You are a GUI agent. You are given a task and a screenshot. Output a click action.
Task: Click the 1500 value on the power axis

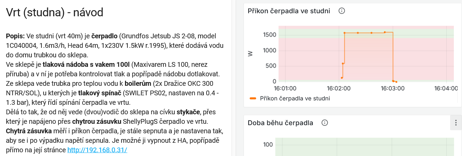tap(269, 35)
